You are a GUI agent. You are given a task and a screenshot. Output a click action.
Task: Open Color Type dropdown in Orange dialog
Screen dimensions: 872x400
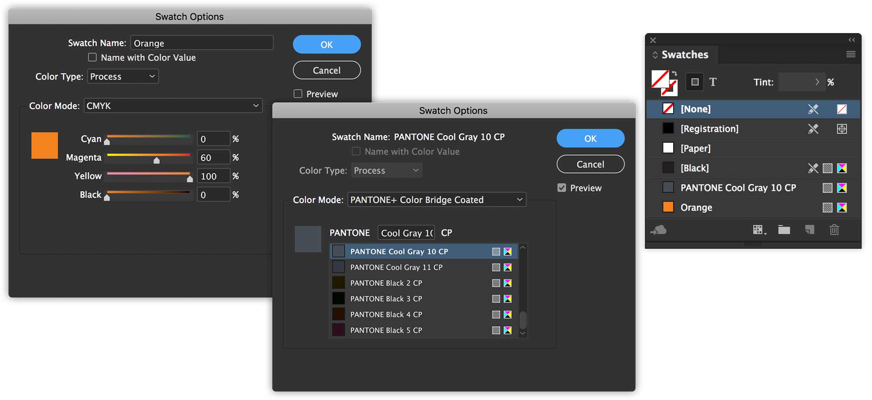pyautogui.click(x=123, y=76)
